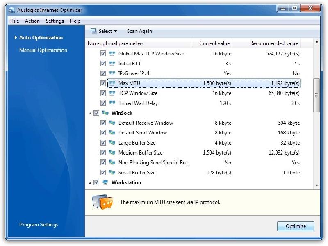
Task: Click the current value 1,504 byte(s)
Action: [217, 153]
